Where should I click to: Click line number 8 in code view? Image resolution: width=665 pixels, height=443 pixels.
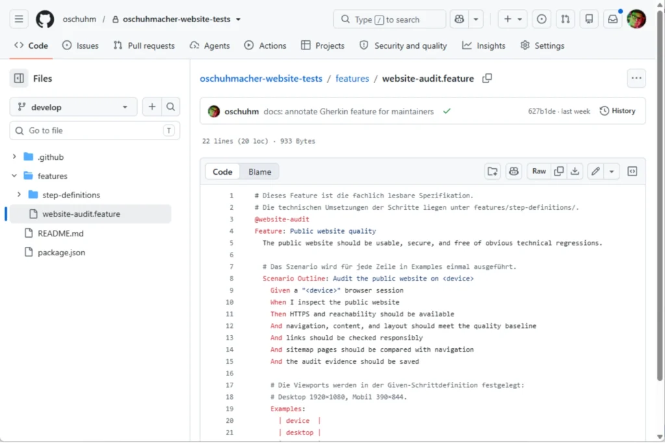[232, 279]
